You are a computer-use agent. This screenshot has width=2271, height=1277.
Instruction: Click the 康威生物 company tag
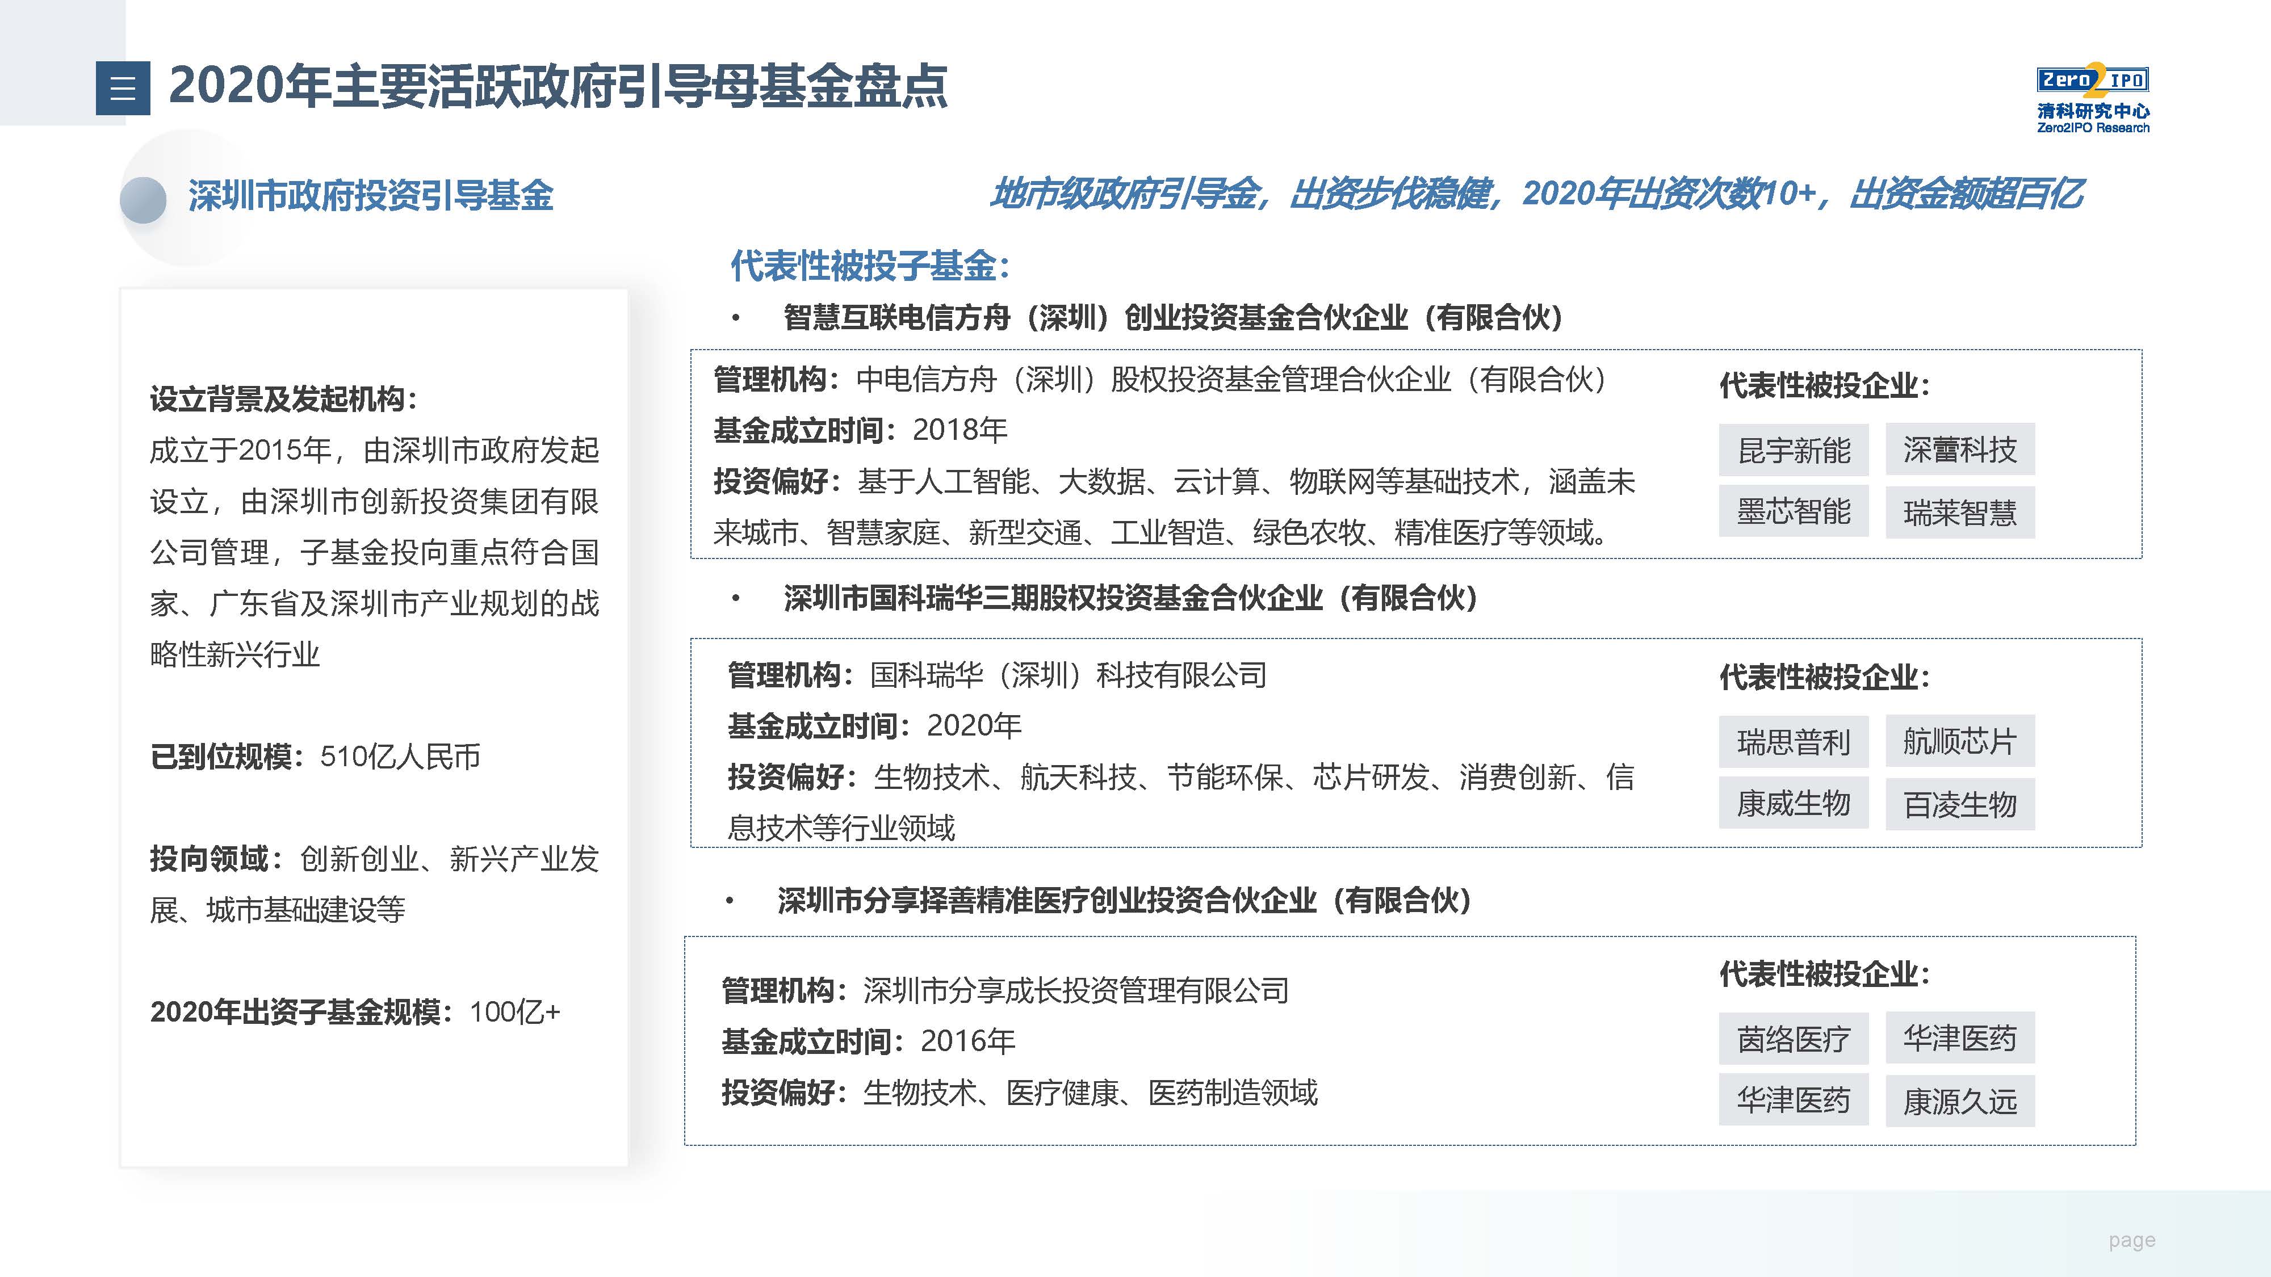coord(1793,803)
